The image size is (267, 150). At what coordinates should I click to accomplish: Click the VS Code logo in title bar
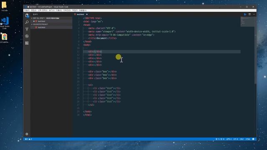point(25,7)
